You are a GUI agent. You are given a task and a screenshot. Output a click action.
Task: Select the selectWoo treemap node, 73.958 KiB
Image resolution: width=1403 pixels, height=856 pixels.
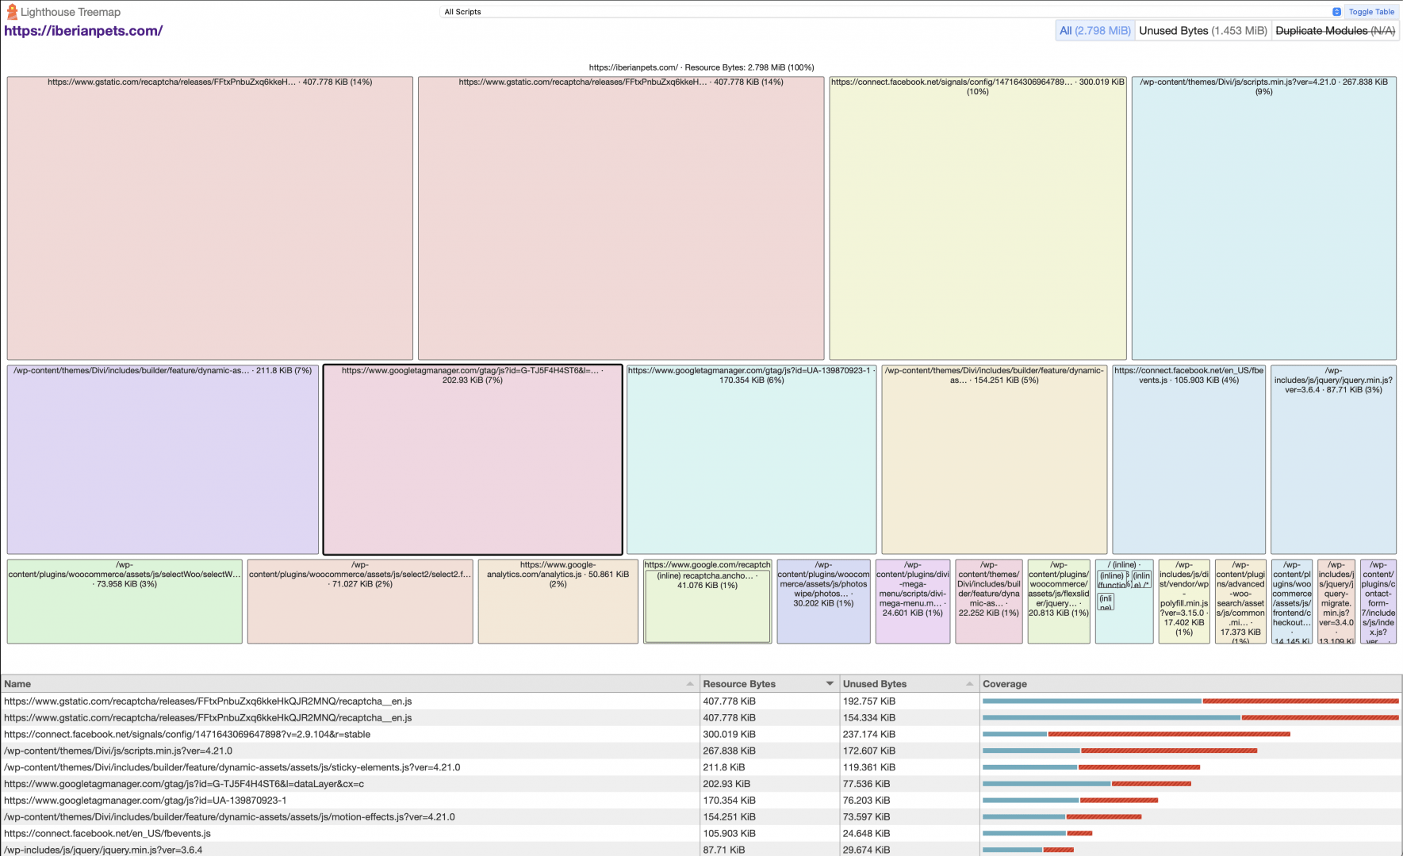[x=125, y=602]
